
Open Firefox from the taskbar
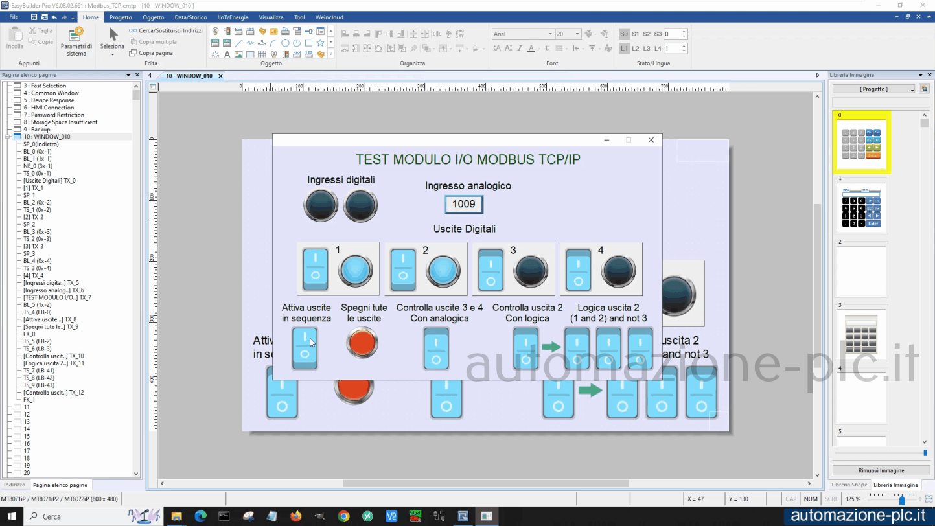[x=296, y=516]
